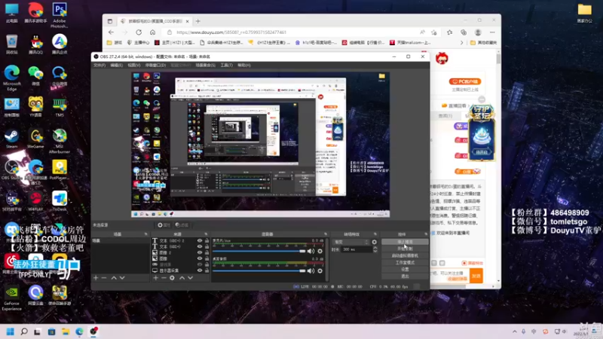The height and width of the screenshot is (339, 603).
Task: Pop out the Controls dock panel
Action: [426, 234]
